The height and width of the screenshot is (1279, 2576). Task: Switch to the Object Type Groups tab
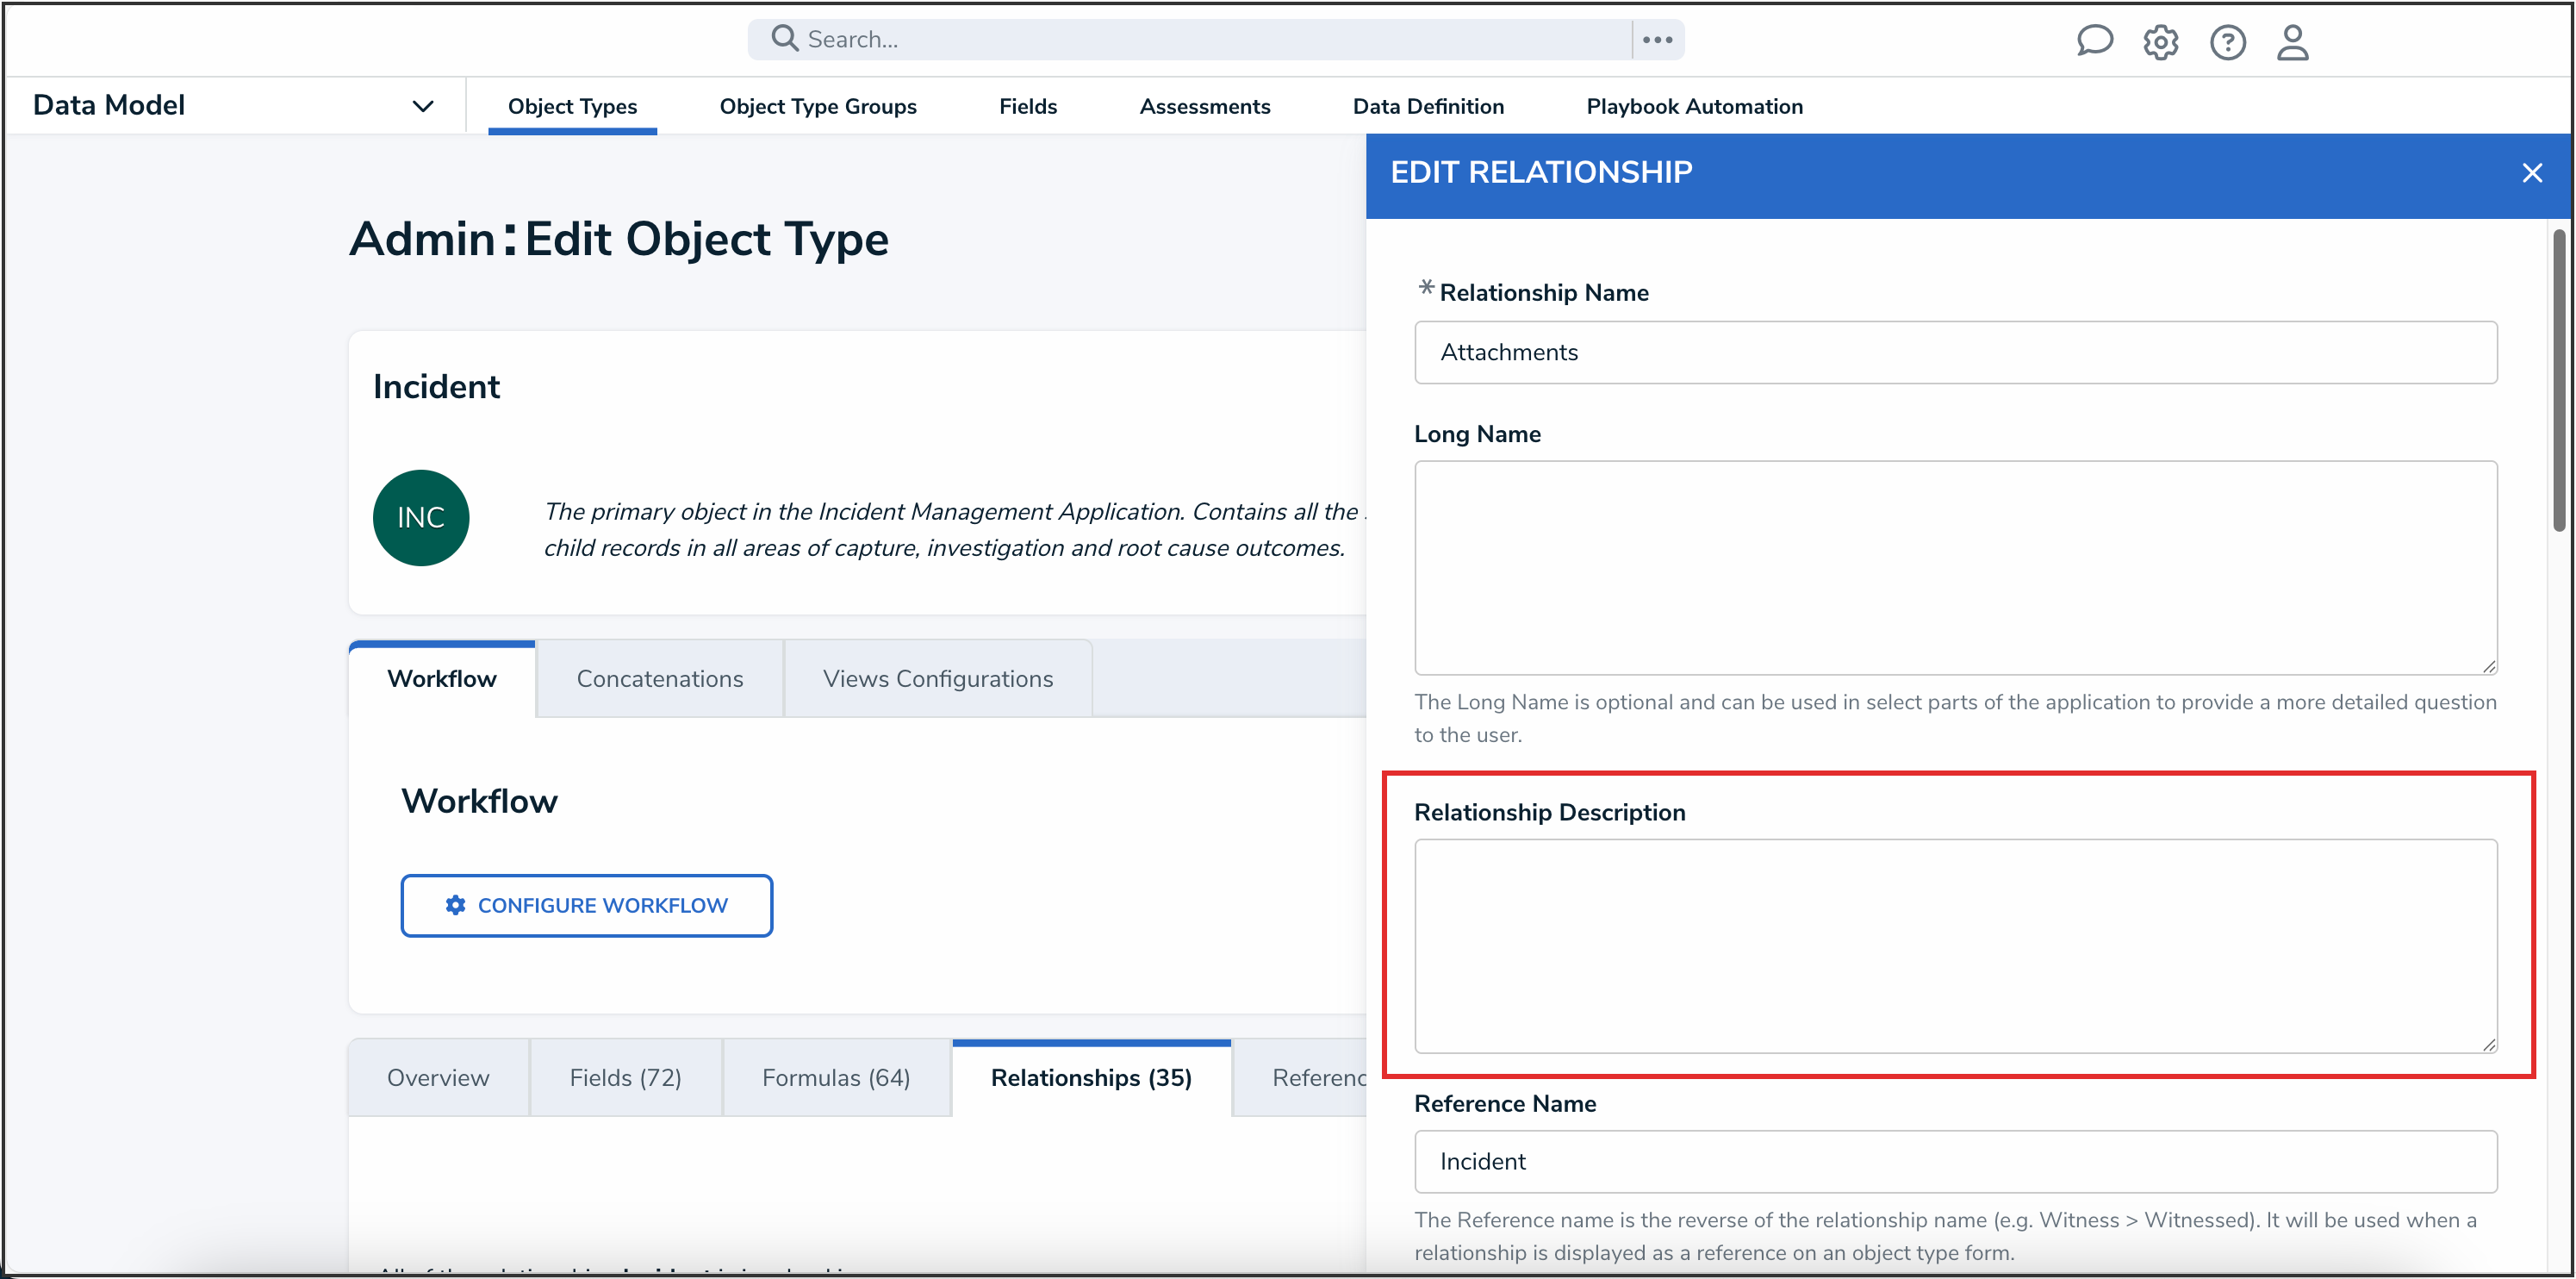click(x=817, y=106)
